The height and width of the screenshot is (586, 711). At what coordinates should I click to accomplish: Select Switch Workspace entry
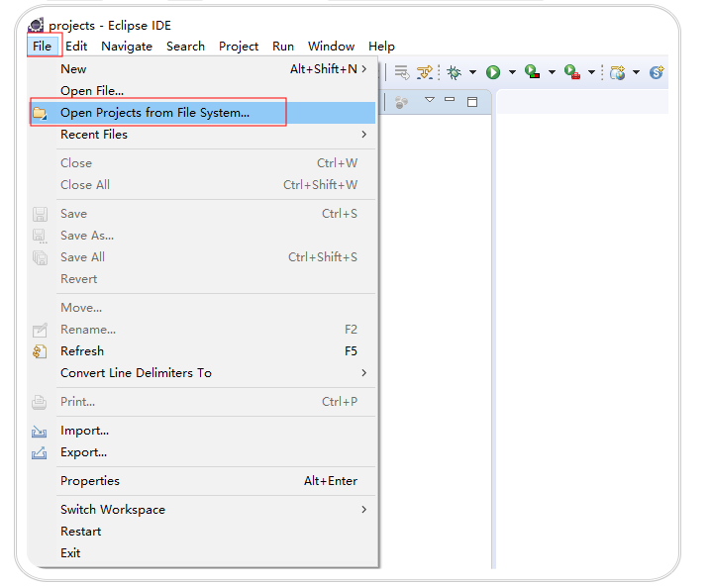pyautogui.click(x=202, y=510)
